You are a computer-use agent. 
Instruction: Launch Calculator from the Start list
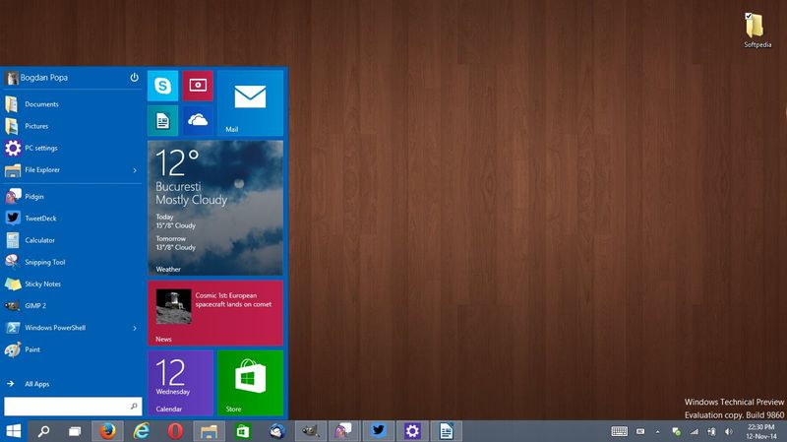point(73,240)
